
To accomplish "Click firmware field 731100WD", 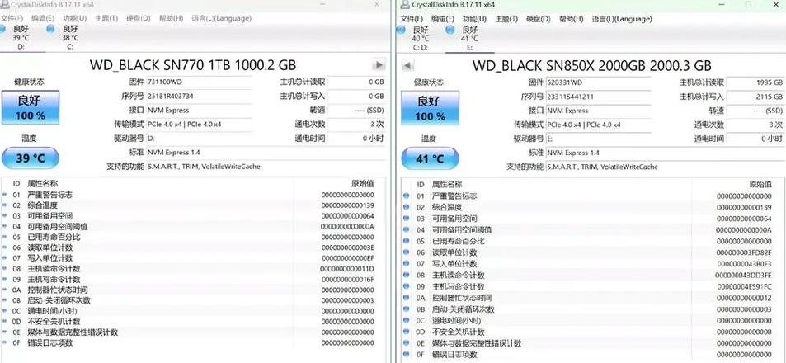I will [199, 82].
